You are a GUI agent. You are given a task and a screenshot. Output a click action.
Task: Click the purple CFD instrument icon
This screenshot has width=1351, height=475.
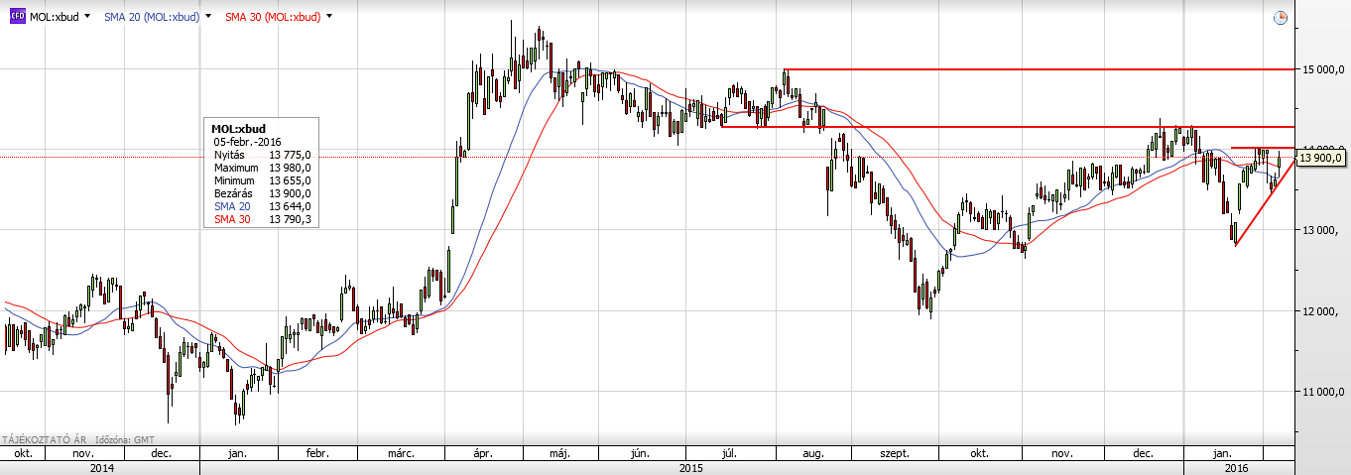point(17,17)
